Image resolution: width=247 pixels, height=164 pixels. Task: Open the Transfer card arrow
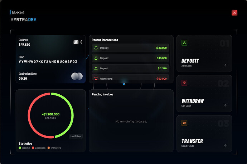[225, 145]
